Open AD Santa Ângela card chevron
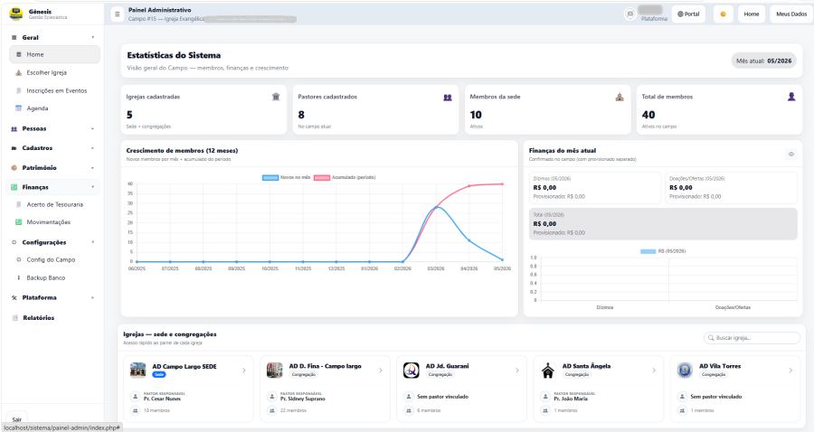The height and width of the screenshot is (432, 814). pyautogui.click(x=654, y=371)
